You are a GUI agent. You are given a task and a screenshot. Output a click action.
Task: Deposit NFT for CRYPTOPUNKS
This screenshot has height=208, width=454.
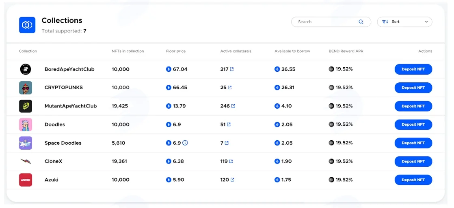413,88
